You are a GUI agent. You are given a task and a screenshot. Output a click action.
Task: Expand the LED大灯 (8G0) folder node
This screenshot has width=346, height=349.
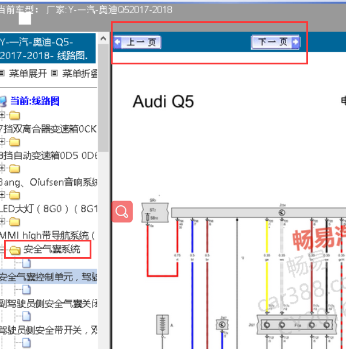2,194
